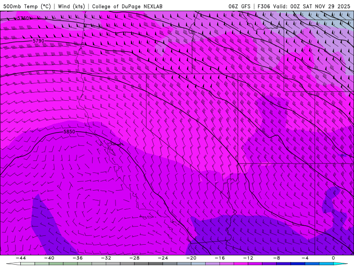Click the -12 colorbar tick label

248,258
